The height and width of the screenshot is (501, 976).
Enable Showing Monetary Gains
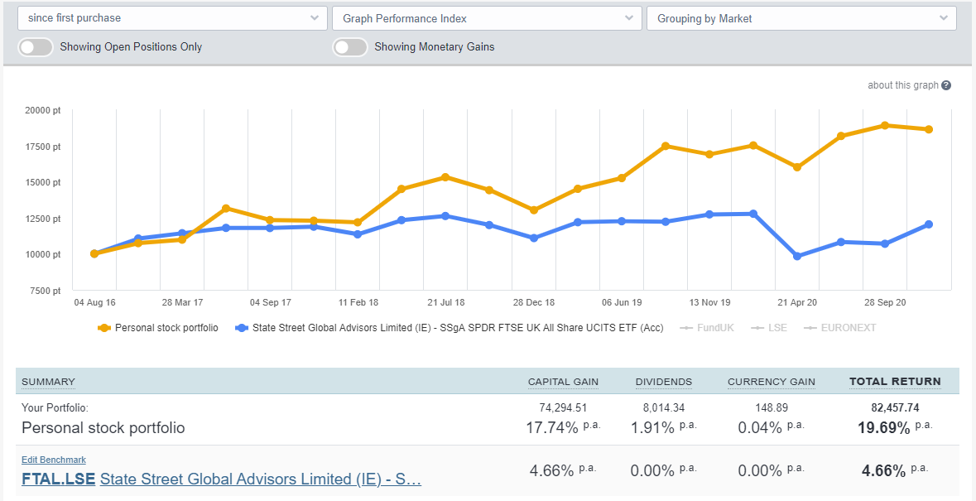(x=349, y=47)
